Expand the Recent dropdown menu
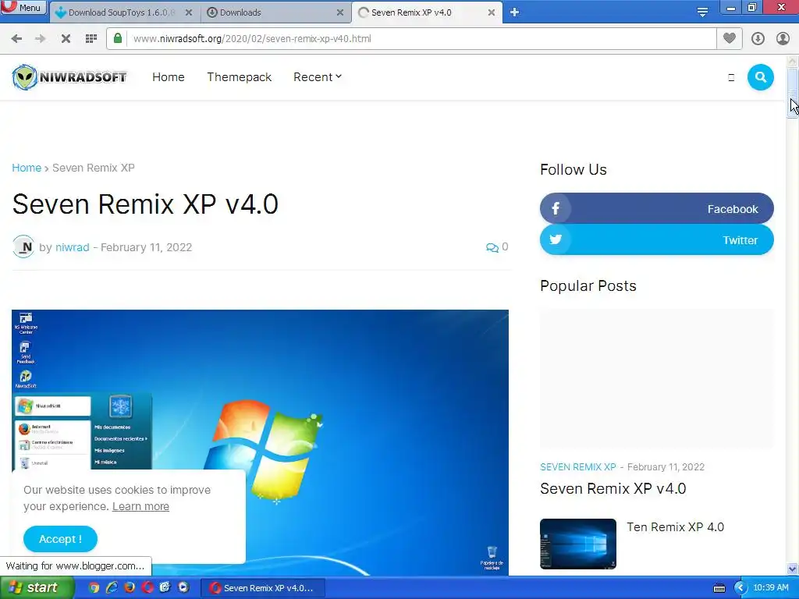 pos(317,77)
